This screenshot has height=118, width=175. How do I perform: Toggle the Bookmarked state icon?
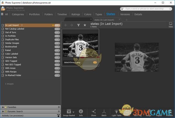[3, 47]
